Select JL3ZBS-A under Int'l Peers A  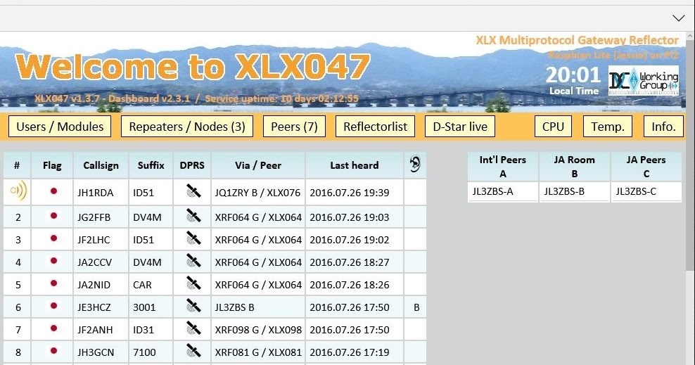492,191
